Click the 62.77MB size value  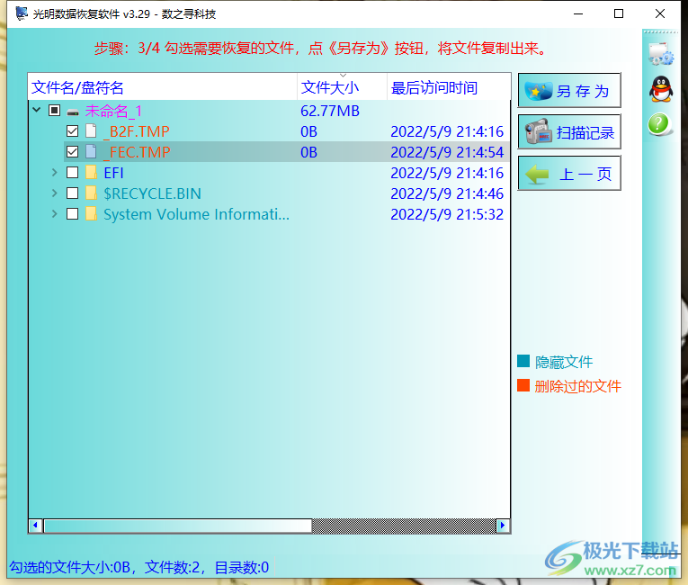click(x=330, y=111)
